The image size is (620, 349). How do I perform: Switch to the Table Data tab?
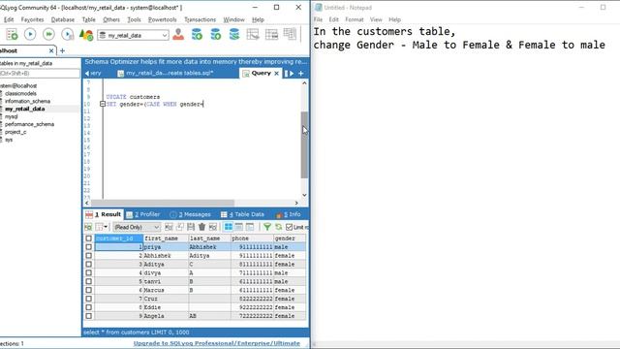(x=242, y=214)
